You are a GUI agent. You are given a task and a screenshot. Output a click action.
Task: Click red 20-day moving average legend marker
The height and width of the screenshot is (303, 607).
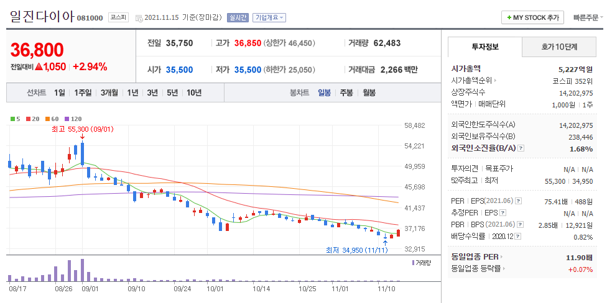tap(28, 119)
